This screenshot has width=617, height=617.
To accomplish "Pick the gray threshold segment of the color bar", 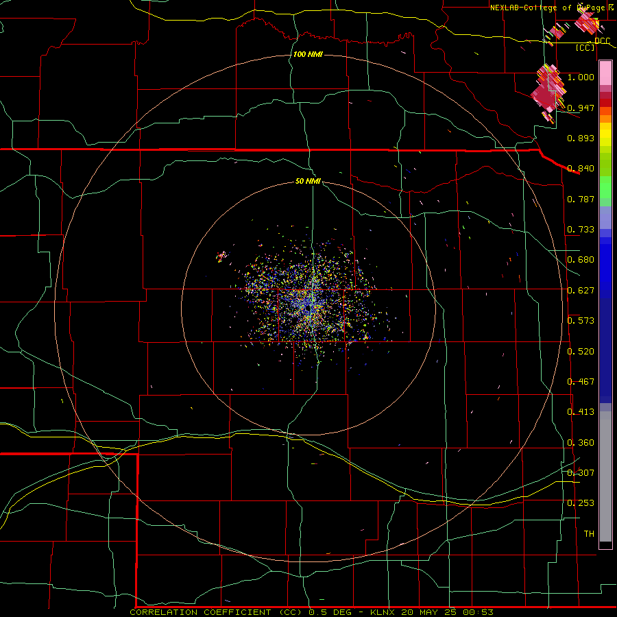I will (605, 476).
